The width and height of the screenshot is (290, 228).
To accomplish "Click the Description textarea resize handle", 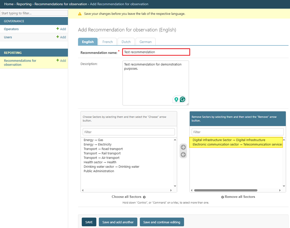I will tap(187, 104).
